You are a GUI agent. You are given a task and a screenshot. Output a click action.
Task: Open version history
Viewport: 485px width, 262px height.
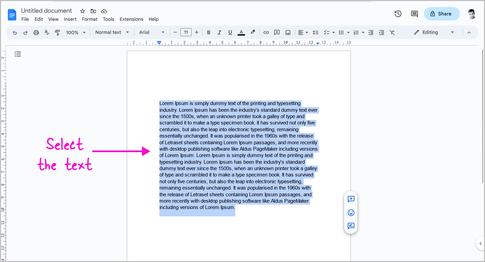[398, 14]
